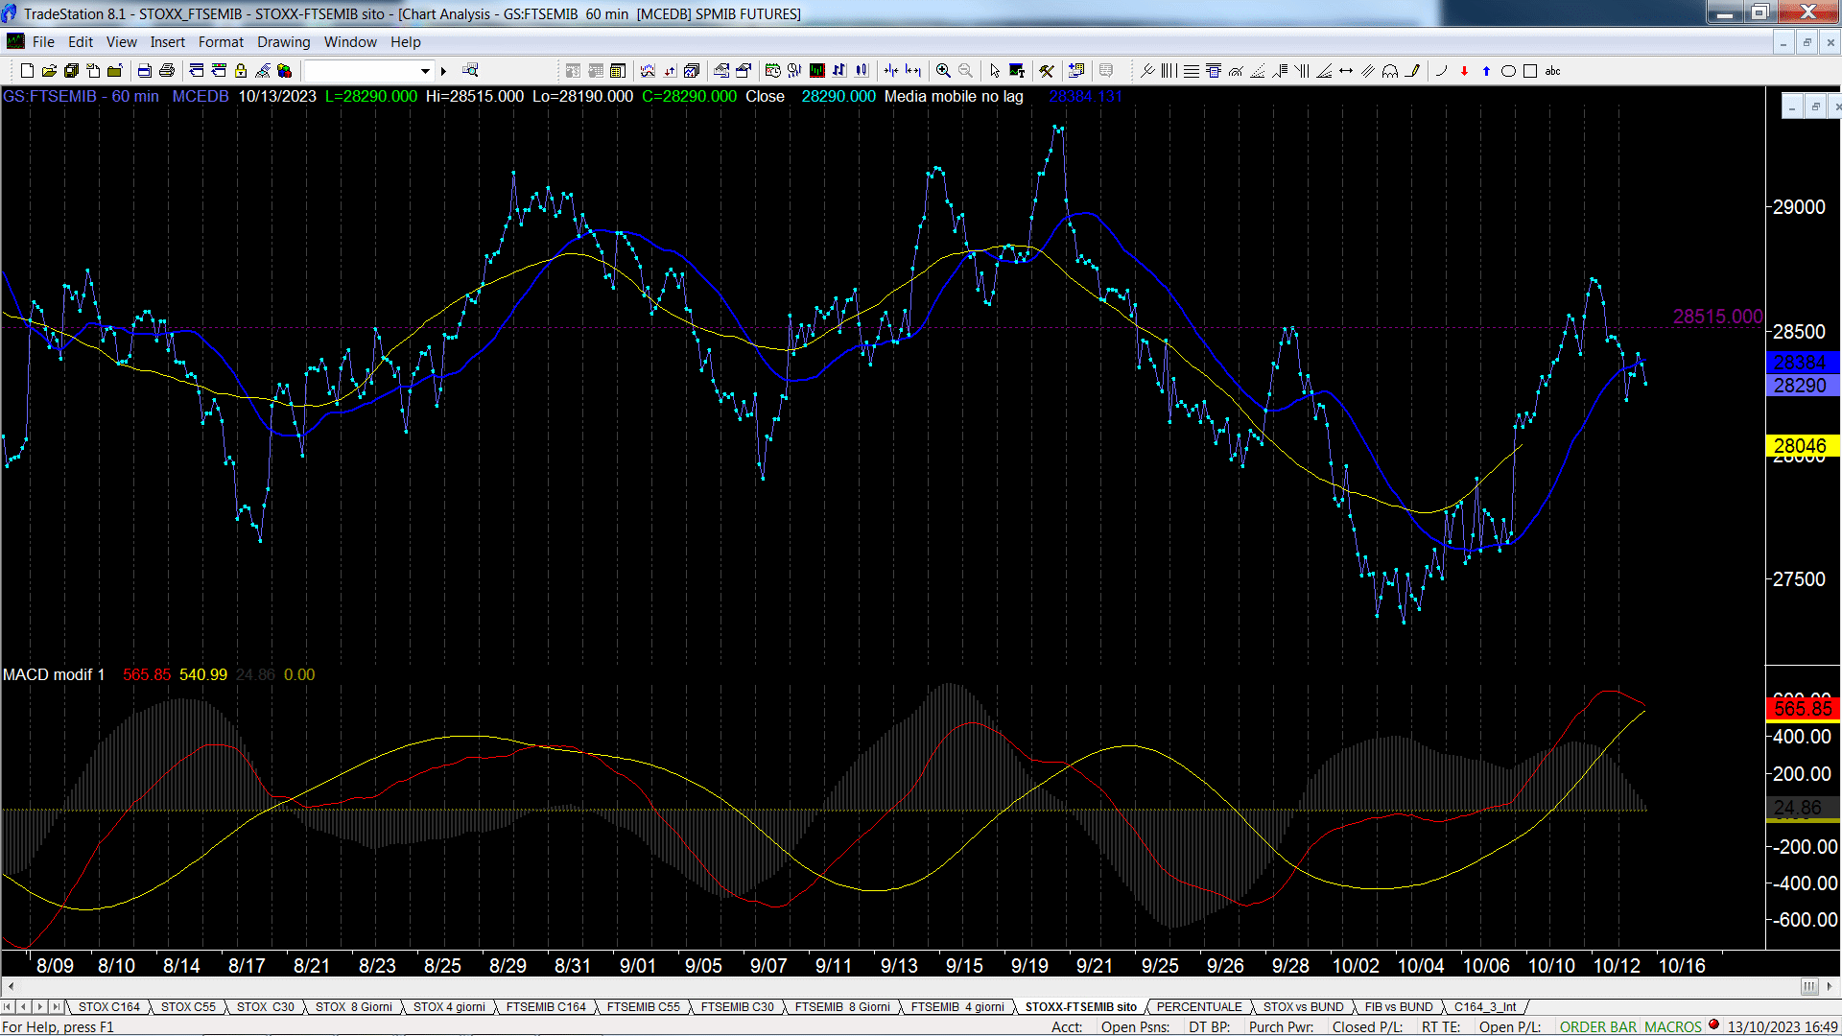Viewport: 1842px width, 1036px height.
Task: Click the clock calendar toolbar icon
Action: click(773, 71)
